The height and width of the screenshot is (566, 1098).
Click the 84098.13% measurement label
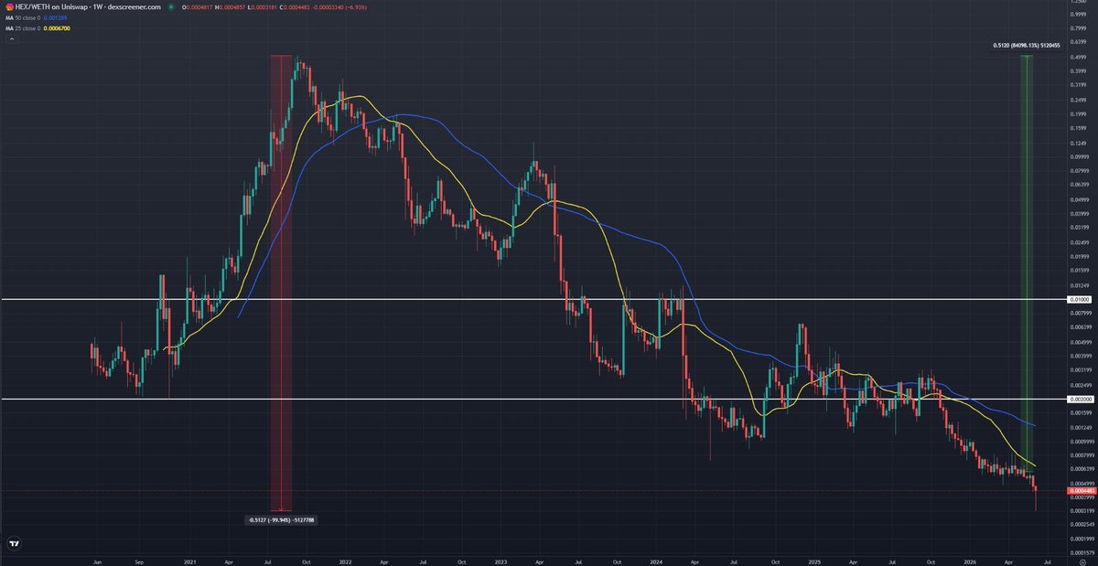tap(1027, 45)
